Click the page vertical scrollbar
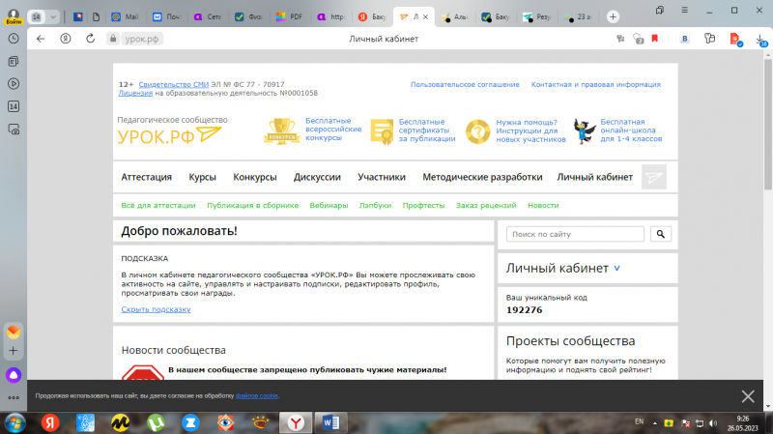 click(768, 124)
